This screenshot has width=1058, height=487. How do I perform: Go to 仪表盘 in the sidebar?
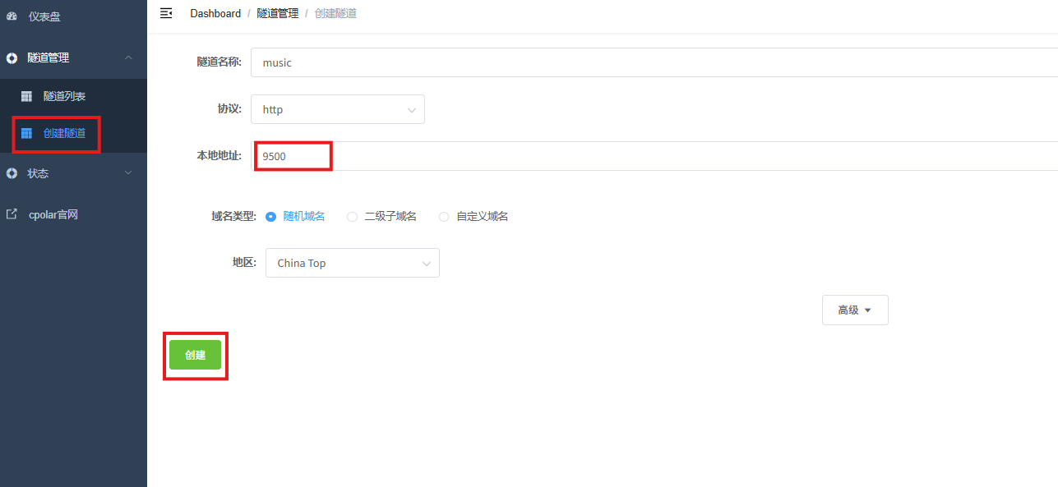[x=44, y=16]
